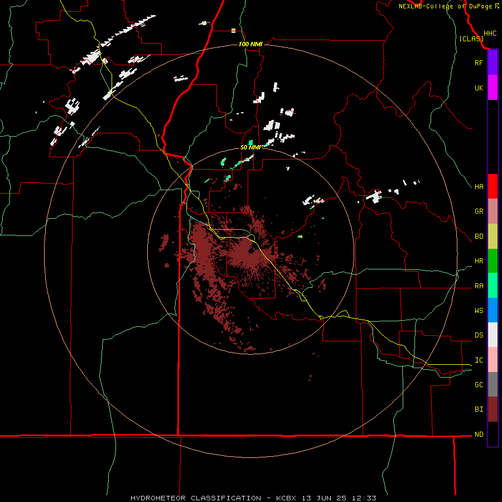
Task: Click the GC legend label
Action: coord(479,384)
